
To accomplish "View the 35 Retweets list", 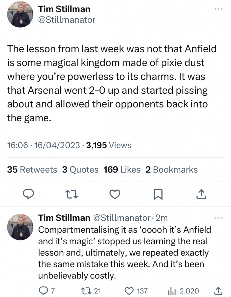I will (x=32, y=170).
